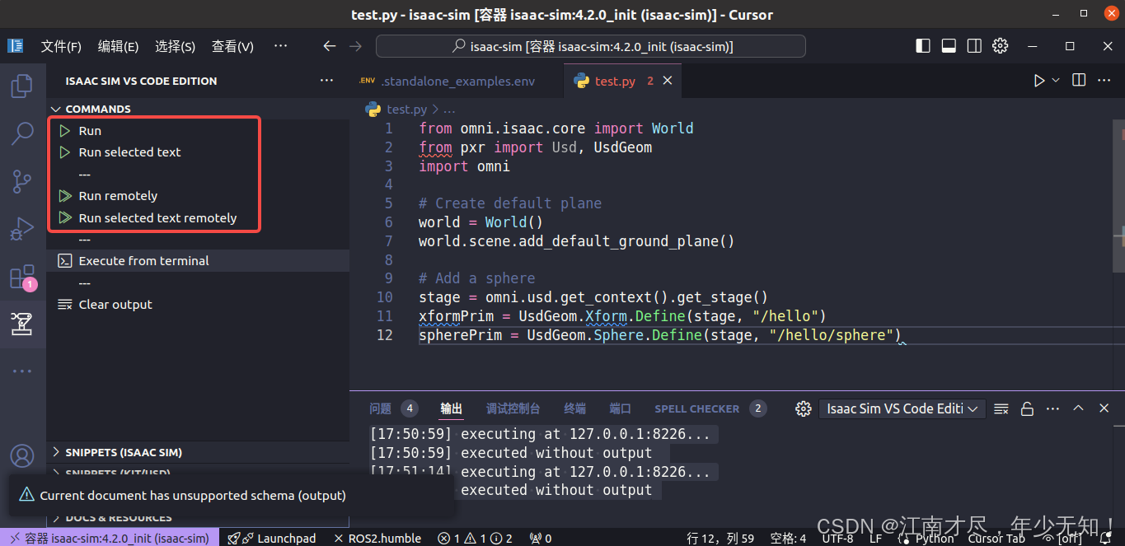Open Launchpad from status bar
Viewport: 1125px width, 546px height.
click(272, 538)
